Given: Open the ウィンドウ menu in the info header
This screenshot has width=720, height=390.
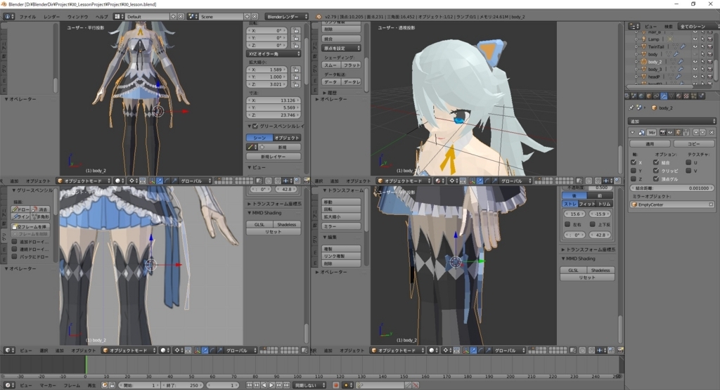Looking at the screenshot, I should pos(77,17).
